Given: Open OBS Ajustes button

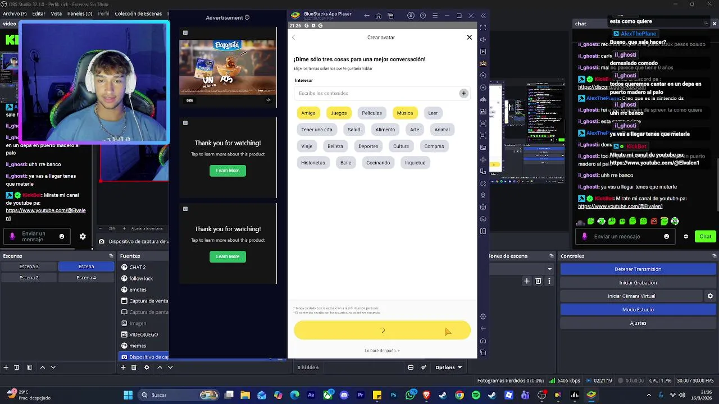Looking at the screenshot, I should [638, 323].
